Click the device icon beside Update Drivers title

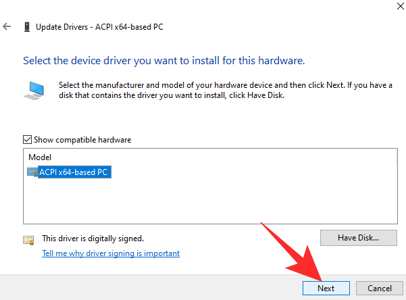tap(26, 27)
